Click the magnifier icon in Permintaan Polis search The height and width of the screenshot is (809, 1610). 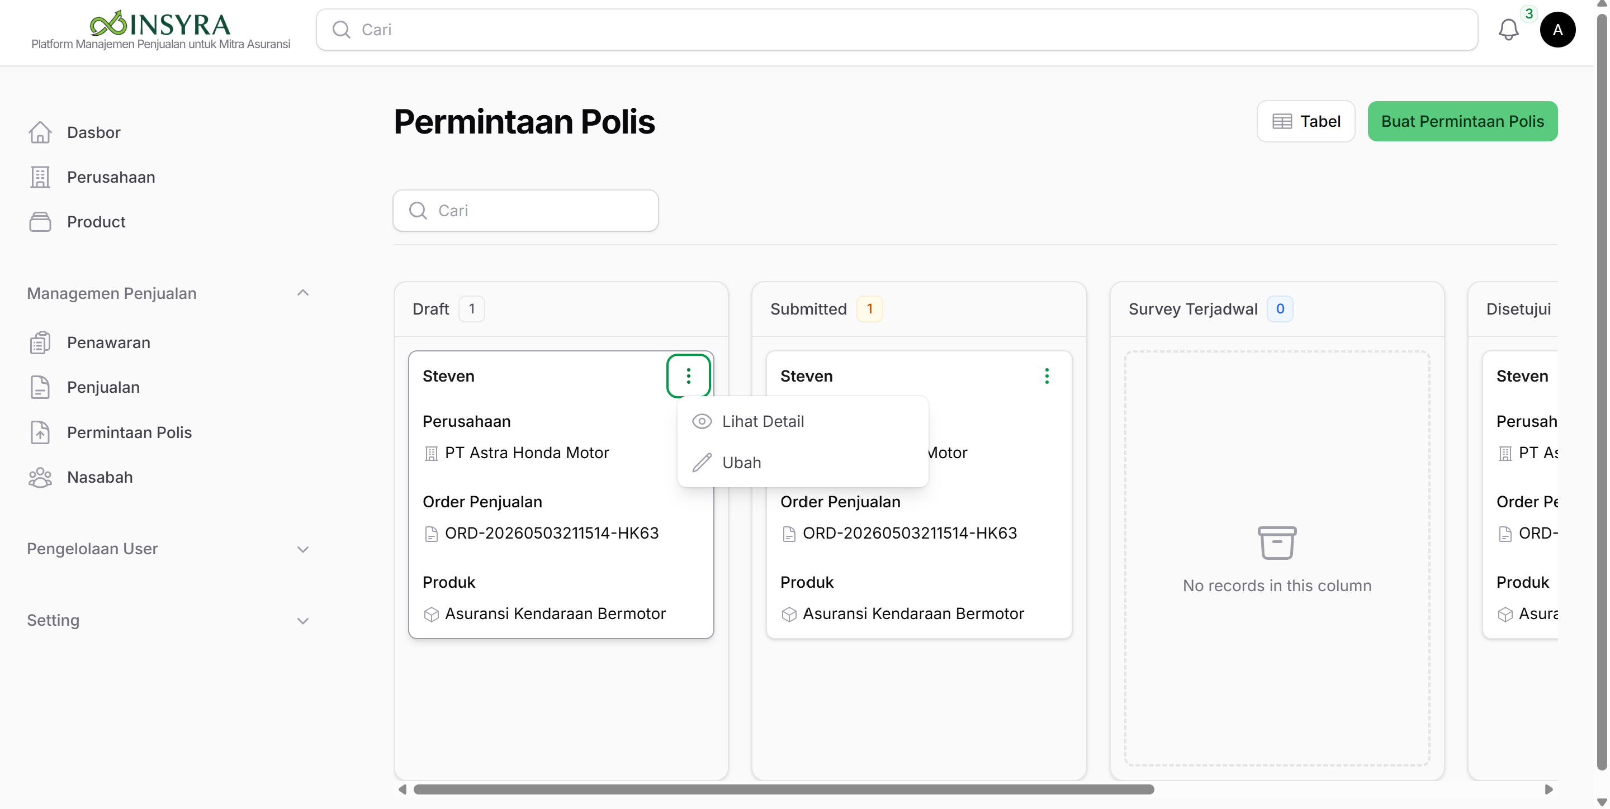click(418, 211)
